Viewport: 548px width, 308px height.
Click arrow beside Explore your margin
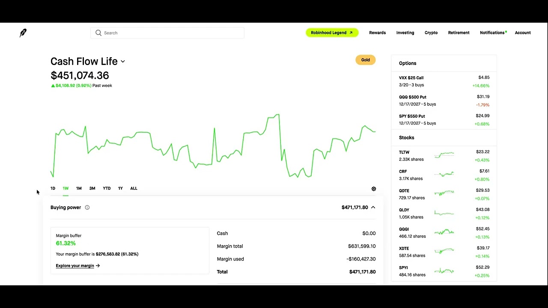(98, 266)
